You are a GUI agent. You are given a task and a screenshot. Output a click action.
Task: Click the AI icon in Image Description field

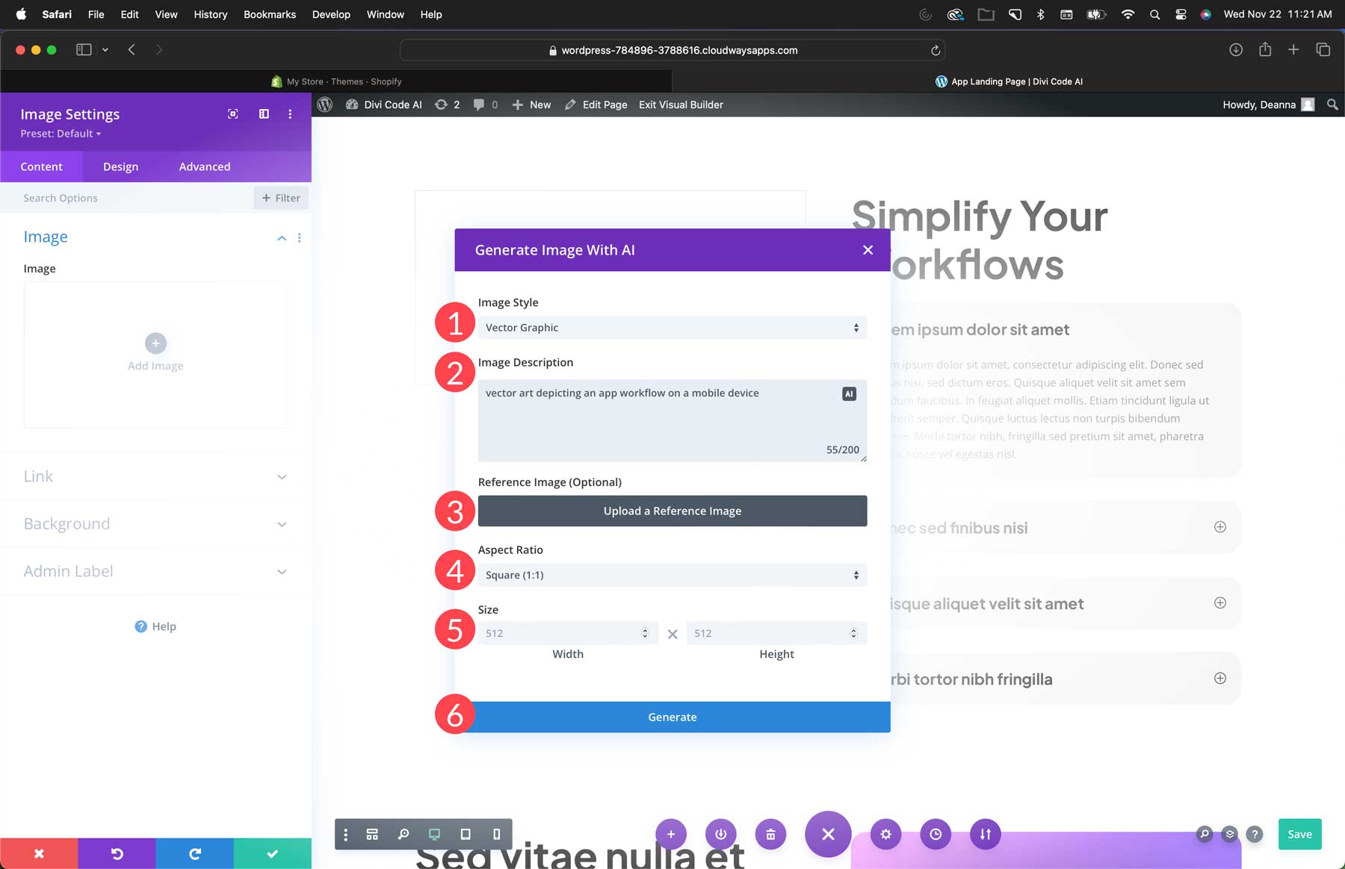point(849,393)
